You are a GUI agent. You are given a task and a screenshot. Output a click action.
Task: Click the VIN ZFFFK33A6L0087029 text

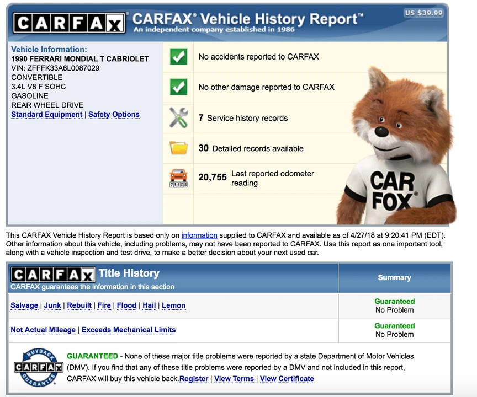55,68
